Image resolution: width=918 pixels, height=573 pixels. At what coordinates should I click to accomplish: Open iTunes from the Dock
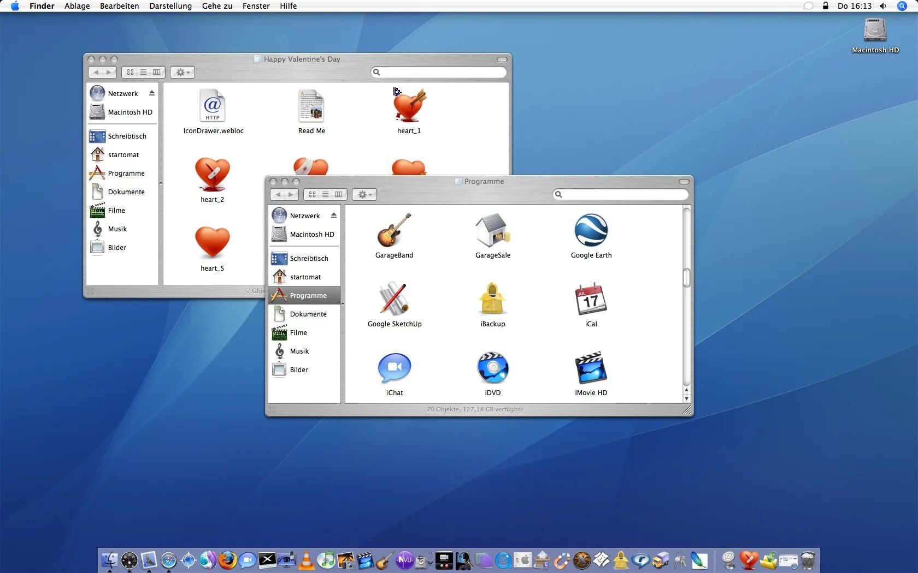tap(326, 560)
